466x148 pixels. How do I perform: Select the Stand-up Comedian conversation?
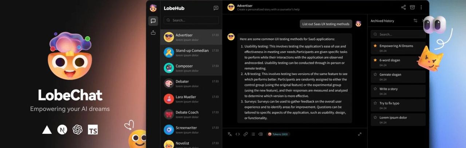coord(191,53)
